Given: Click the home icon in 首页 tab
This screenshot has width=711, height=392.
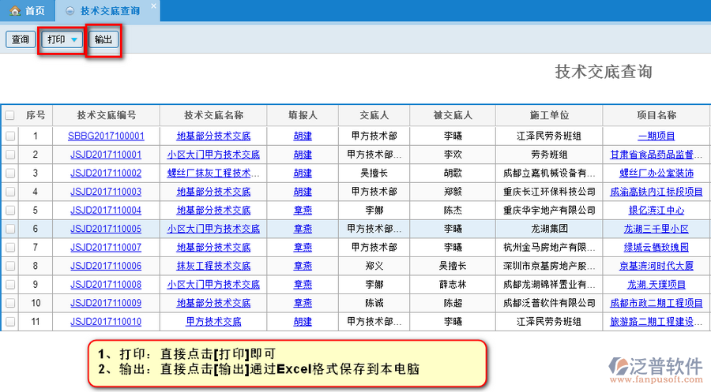Looking at the screenshot, I should (x=14, y=11).
